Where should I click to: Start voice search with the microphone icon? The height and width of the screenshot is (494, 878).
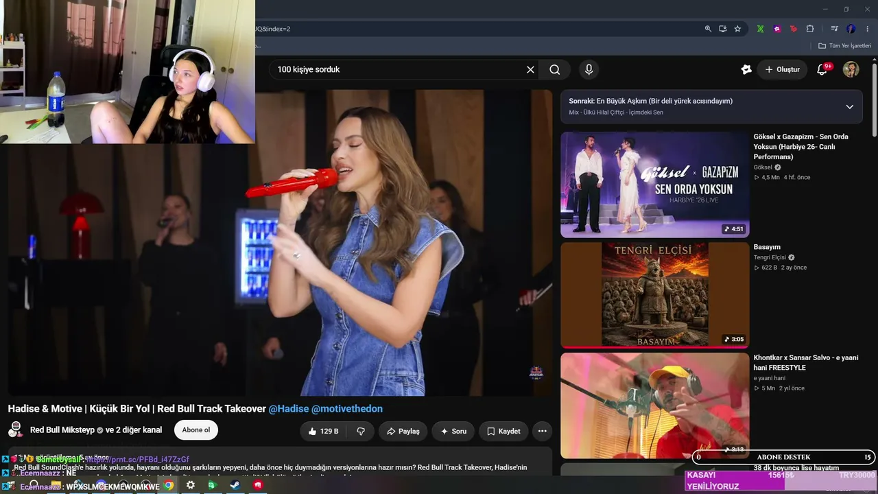coord(589,69)
